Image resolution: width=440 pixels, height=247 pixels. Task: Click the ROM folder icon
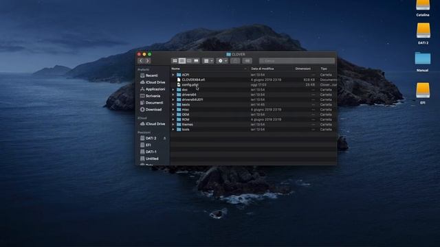179,119
